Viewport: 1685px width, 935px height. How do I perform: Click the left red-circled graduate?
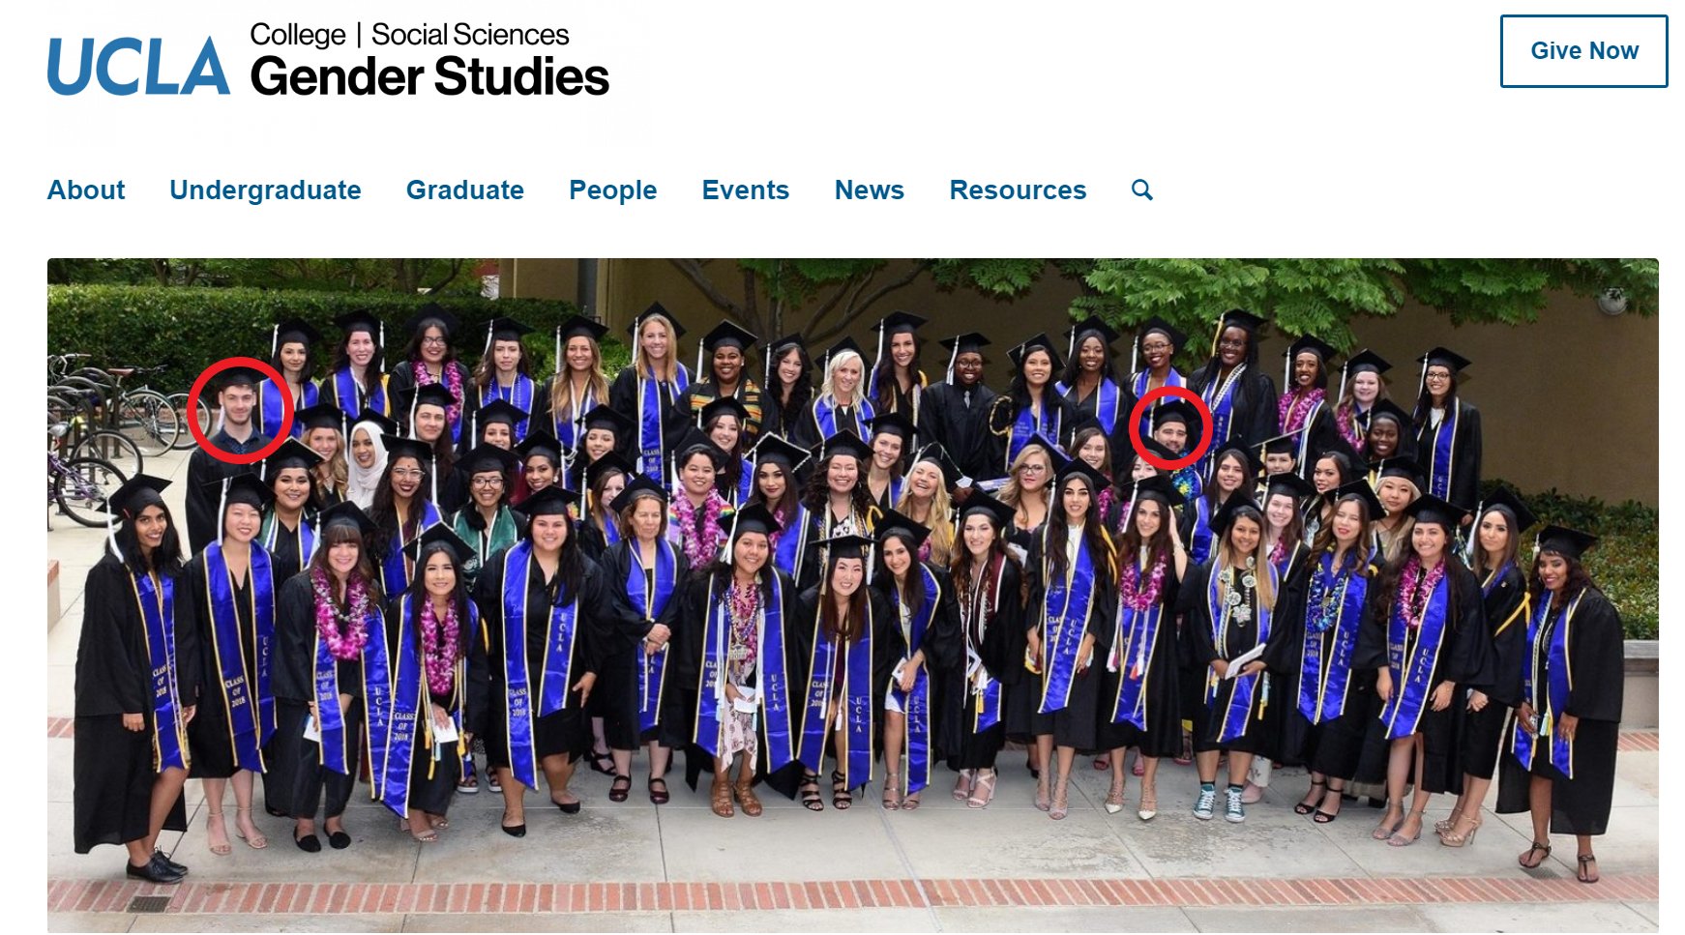(240, 410)
